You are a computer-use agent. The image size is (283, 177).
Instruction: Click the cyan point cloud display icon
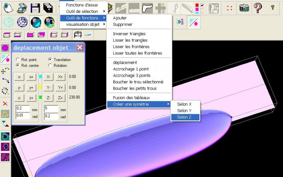(x=8, y=22)
